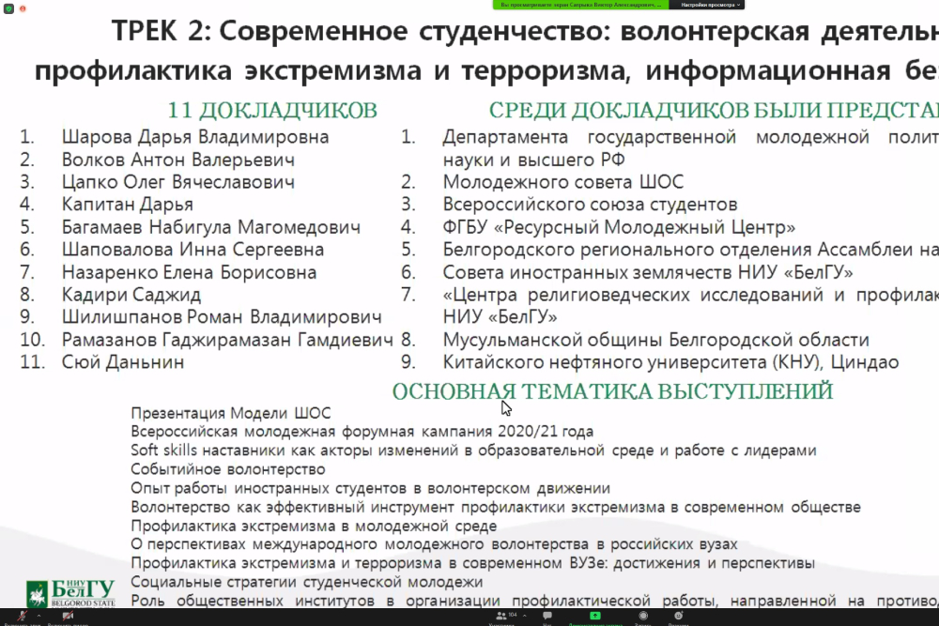939x626 pixels.
Task: Click organization Всероссийского союза студентов
Action: coord(590,205)
